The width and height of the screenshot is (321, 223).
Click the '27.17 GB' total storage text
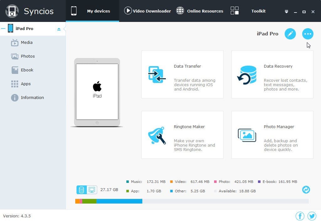click(x=109, y=190)
